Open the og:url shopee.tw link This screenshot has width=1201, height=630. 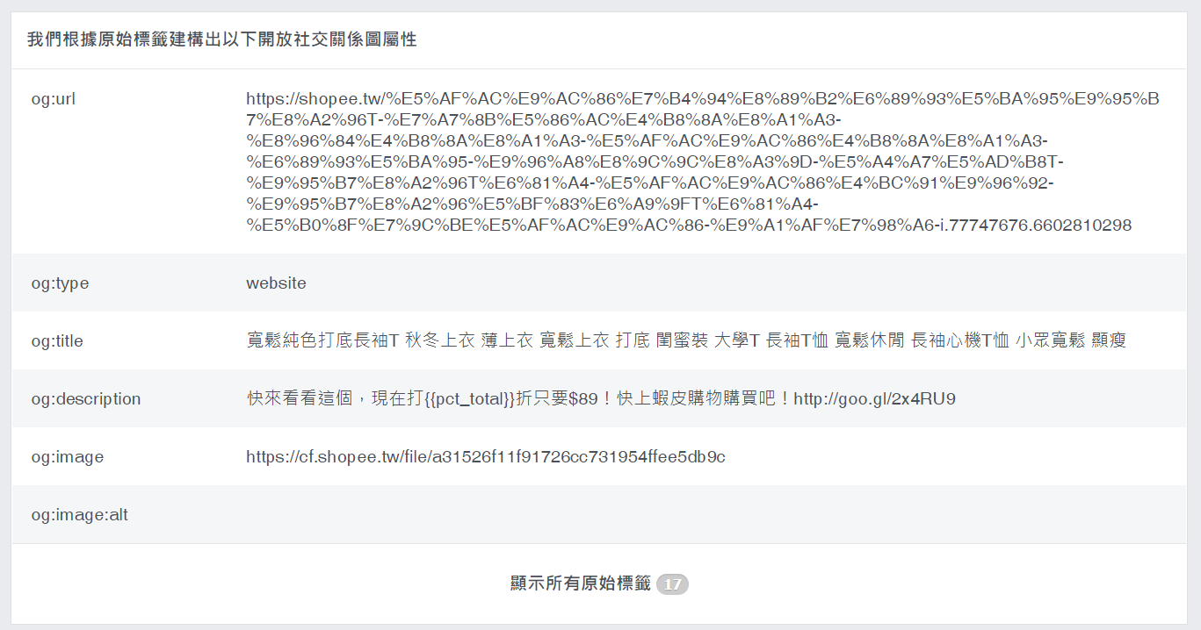tap(702, 162)
